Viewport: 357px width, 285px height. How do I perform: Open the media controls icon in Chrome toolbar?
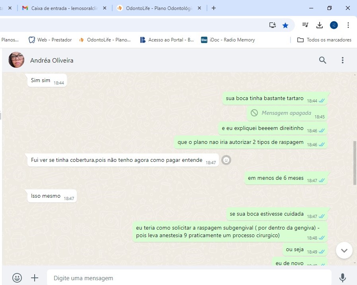click(305, 25)
